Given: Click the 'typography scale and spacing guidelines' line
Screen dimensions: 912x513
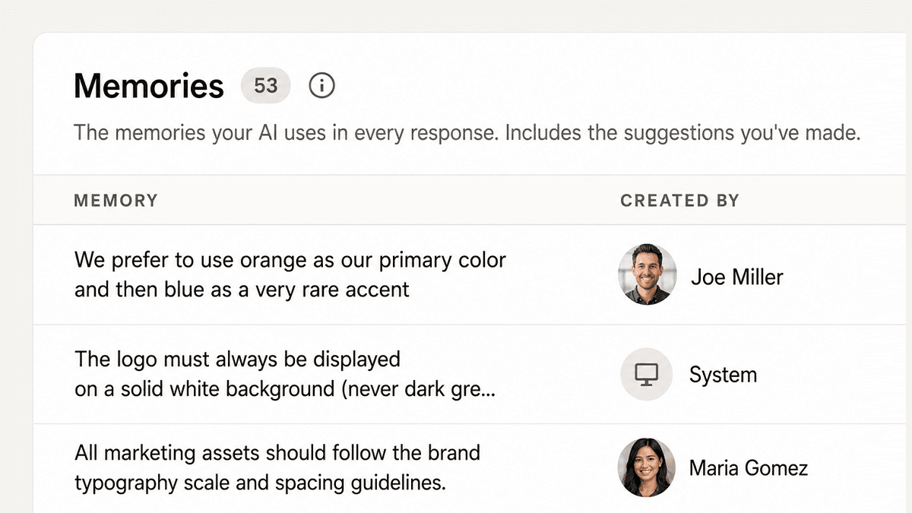Looking at the screenshot, I should tap(260, 483).
